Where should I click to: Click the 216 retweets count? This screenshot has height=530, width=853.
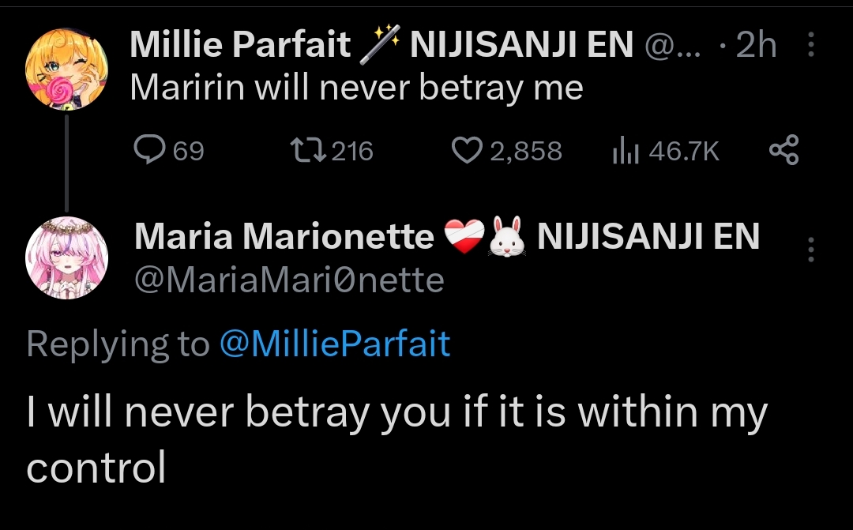click(352, 151)
